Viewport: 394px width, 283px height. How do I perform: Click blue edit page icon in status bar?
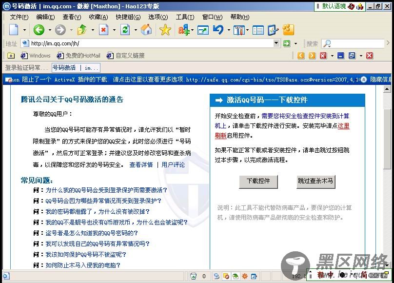point(254,276)
